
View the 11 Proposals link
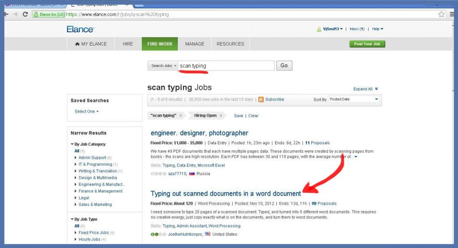point(317,143)
